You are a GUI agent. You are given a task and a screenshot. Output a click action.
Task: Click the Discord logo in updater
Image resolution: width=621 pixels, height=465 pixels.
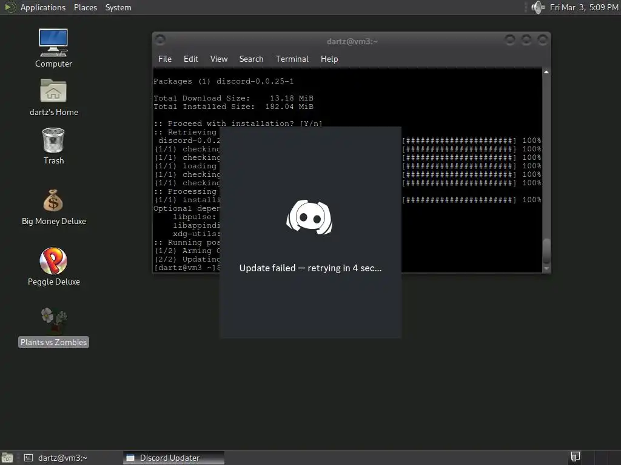coord(309,217)
